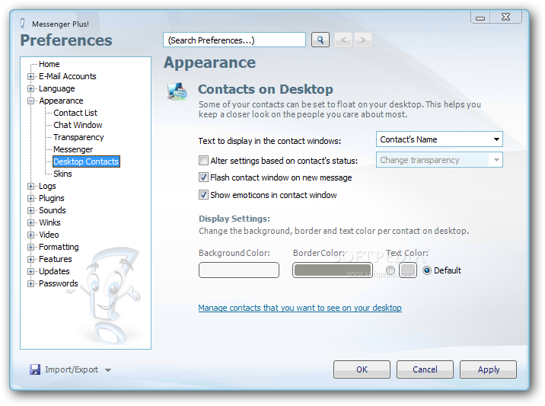Uncheck Show emoticons in contact window

(x=203, y=195)
